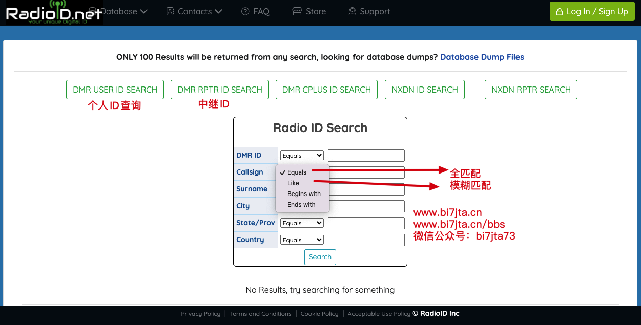Click the Support headset icon
Image resolution: width=641 pixels, height=325 pixels.
point(352,11)
